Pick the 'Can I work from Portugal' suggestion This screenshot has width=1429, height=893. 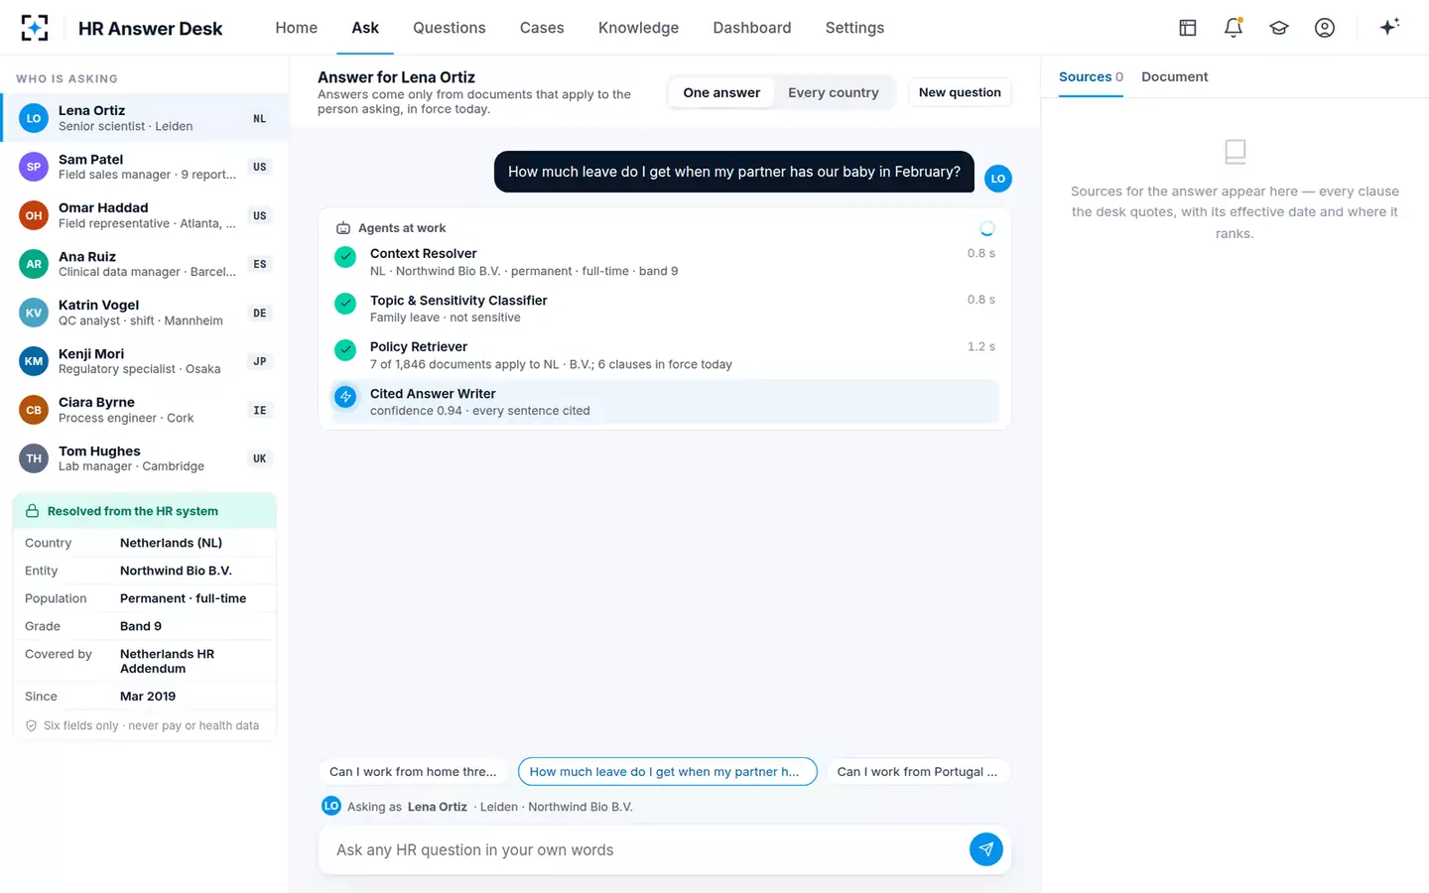(x=918, y=772)
